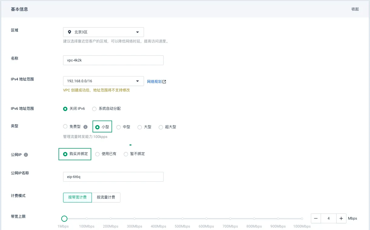Click the minus button for bandwidth

[x=316, y=218]
